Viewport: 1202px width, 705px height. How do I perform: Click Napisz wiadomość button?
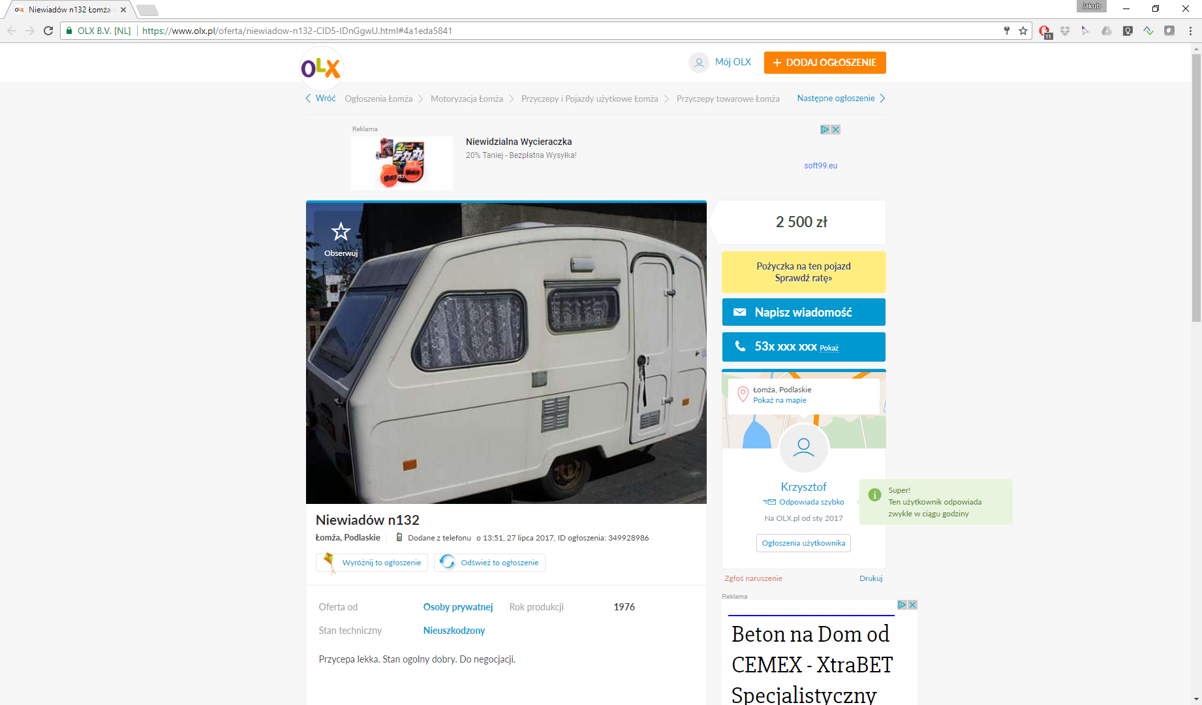(804, 312)
